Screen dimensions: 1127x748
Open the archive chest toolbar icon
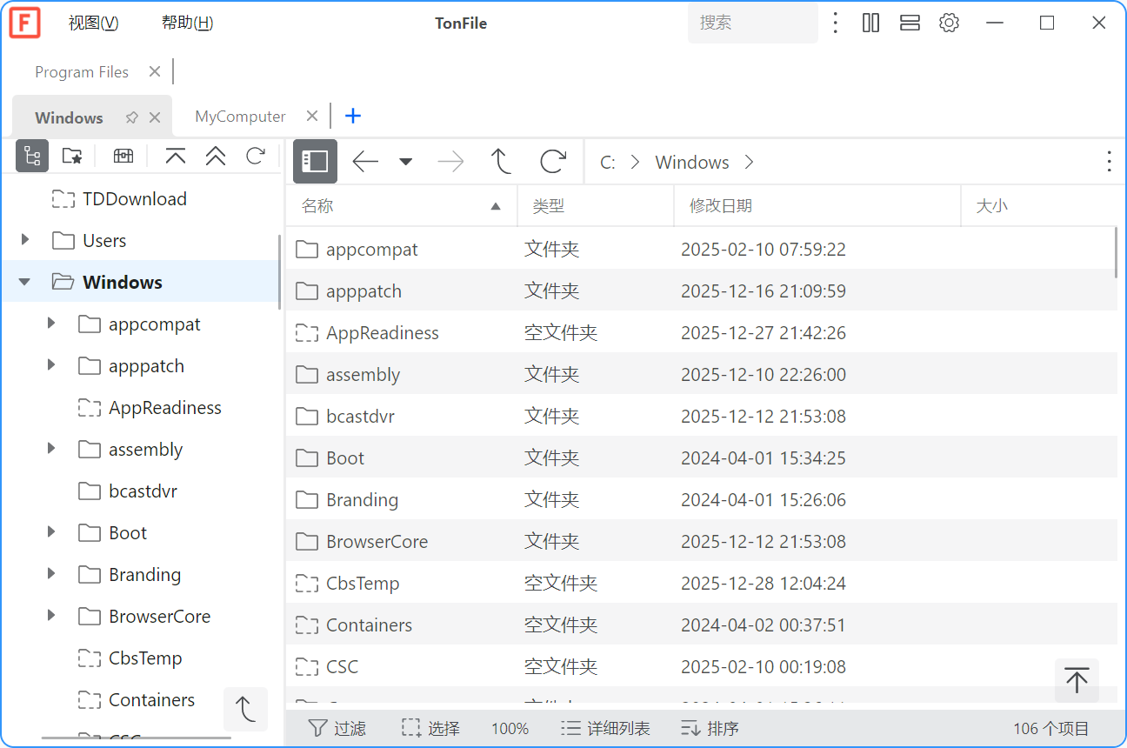pos(122,156)
